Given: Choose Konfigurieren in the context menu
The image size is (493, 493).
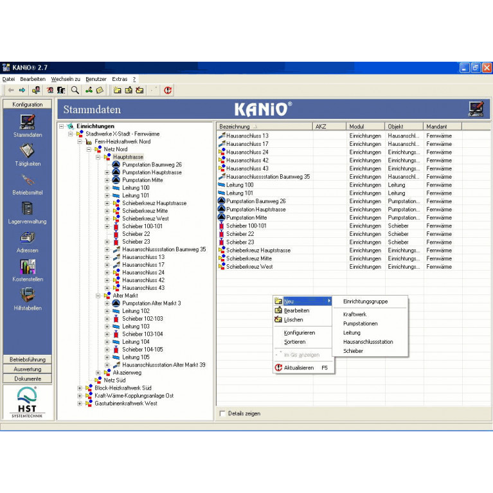Looking at the screenshot, I should [303, 333].
